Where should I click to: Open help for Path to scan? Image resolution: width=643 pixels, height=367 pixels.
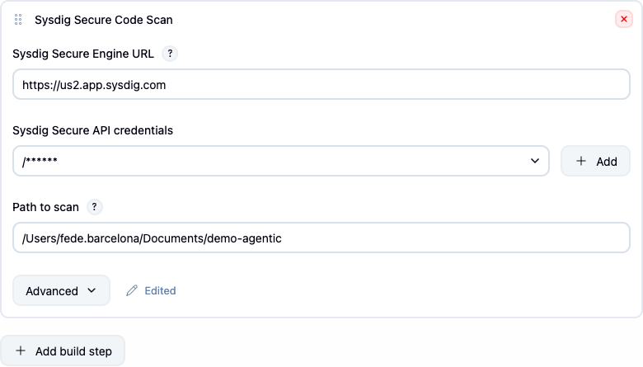(94, 207)
